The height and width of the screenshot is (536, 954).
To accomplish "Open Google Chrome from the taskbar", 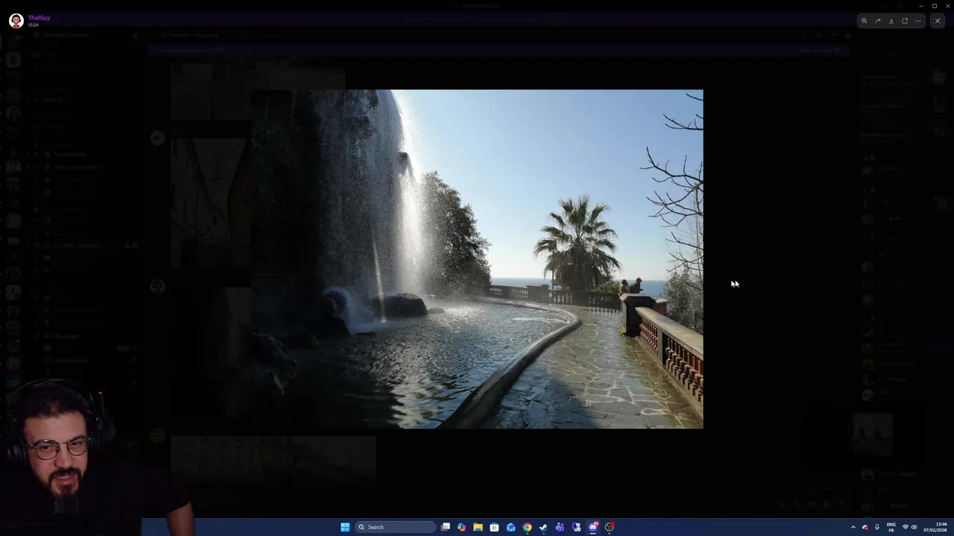I will pos(527,527).
